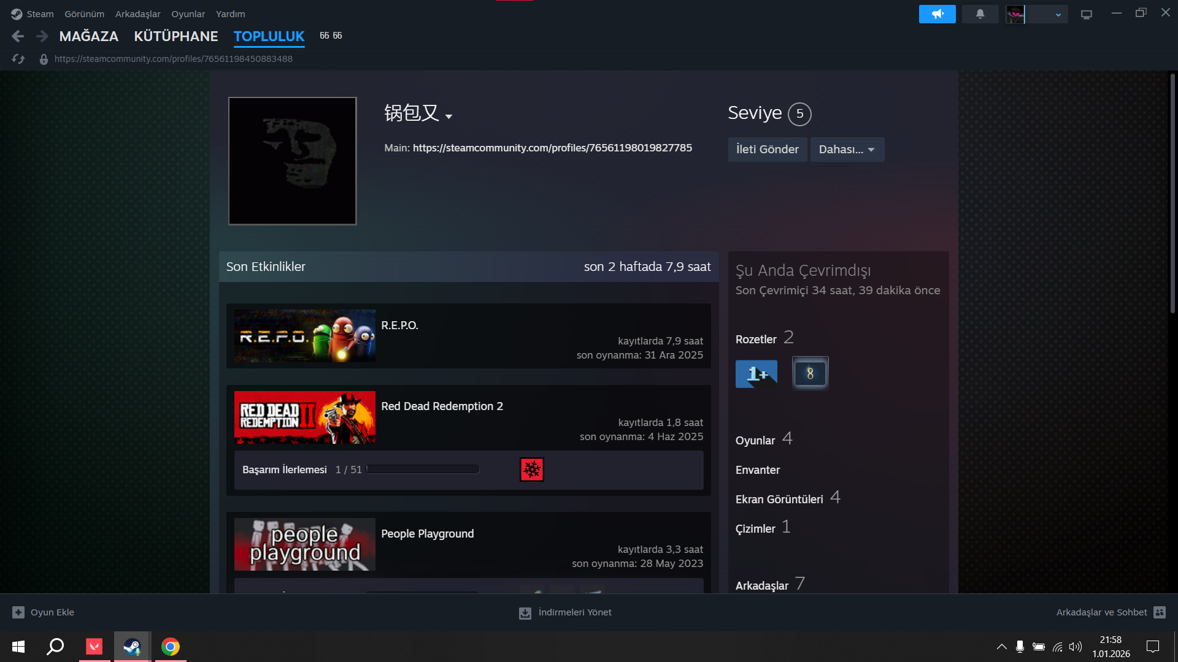1178x662 pixels.
Task: Open the Rozetler badges link
Action: coord(756,339)
